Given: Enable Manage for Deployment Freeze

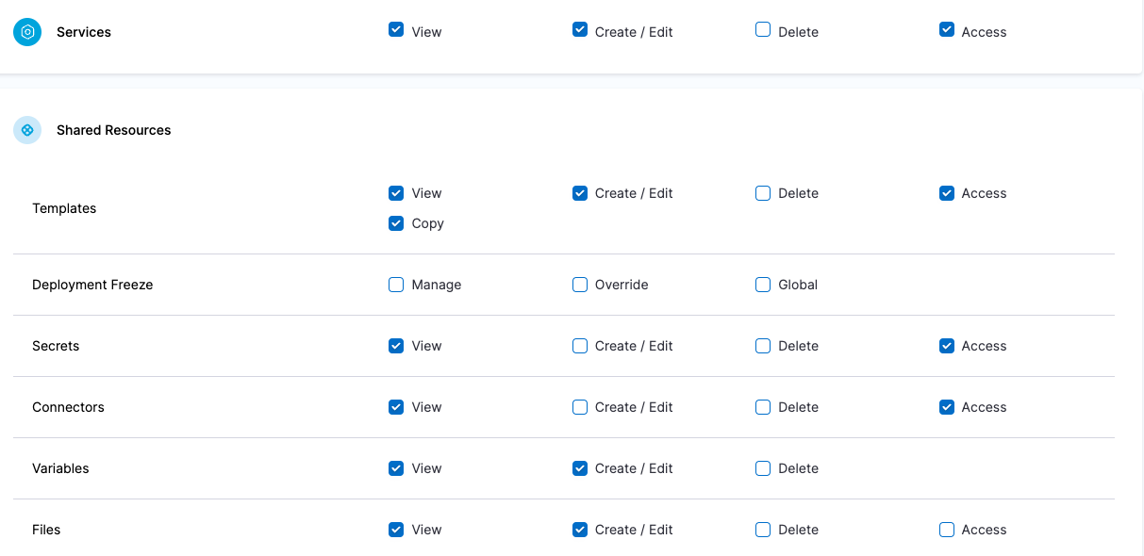Looking at the screenshot, I should pos(396,284).
